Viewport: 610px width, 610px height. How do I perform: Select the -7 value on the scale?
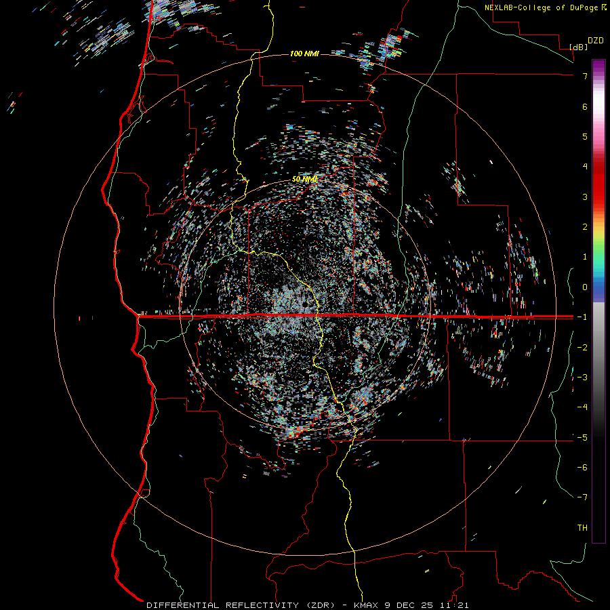click(582, 497)
